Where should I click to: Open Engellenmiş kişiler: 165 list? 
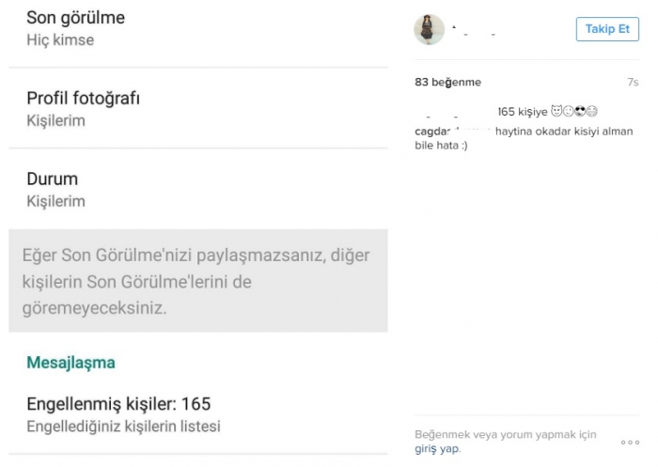[117, 405]
